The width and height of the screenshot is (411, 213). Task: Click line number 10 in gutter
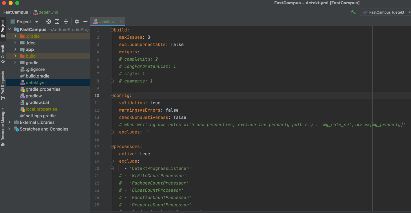[x=97, y=95]
